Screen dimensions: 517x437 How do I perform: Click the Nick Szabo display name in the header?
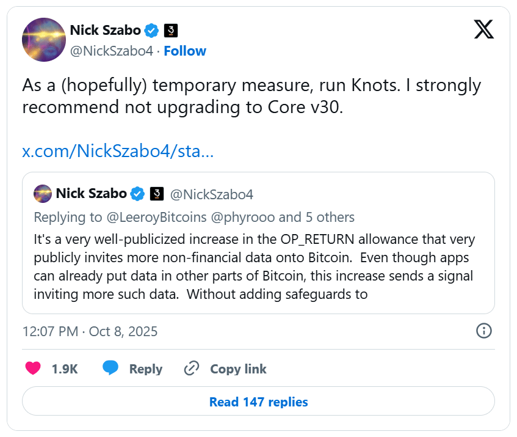pos(105,30)
